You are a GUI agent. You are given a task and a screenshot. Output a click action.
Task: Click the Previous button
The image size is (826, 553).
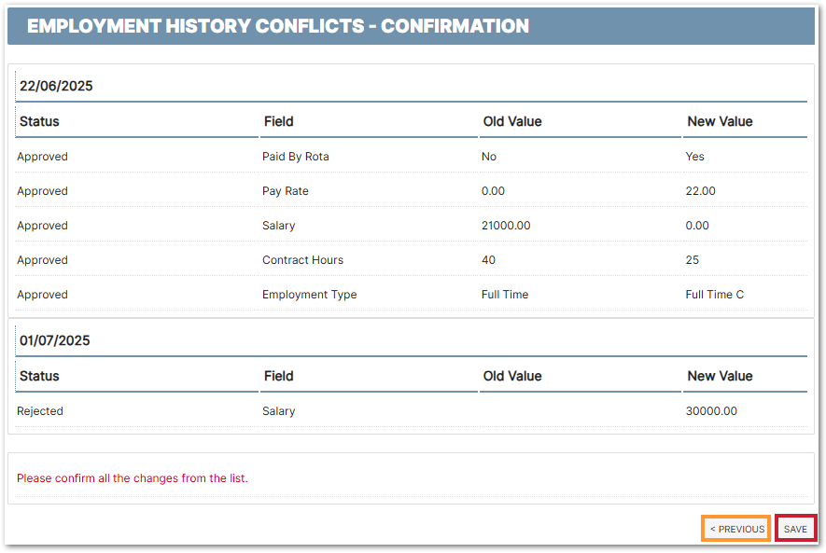point(736,529)
